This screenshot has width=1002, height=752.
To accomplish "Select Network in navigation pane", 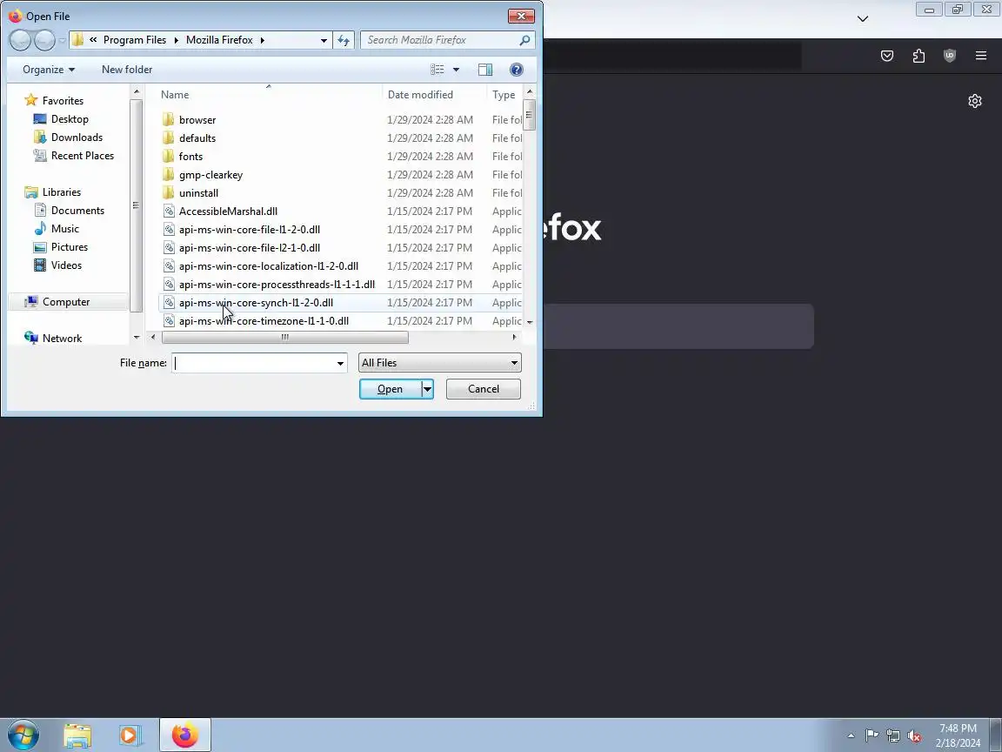I will point(62,339).
